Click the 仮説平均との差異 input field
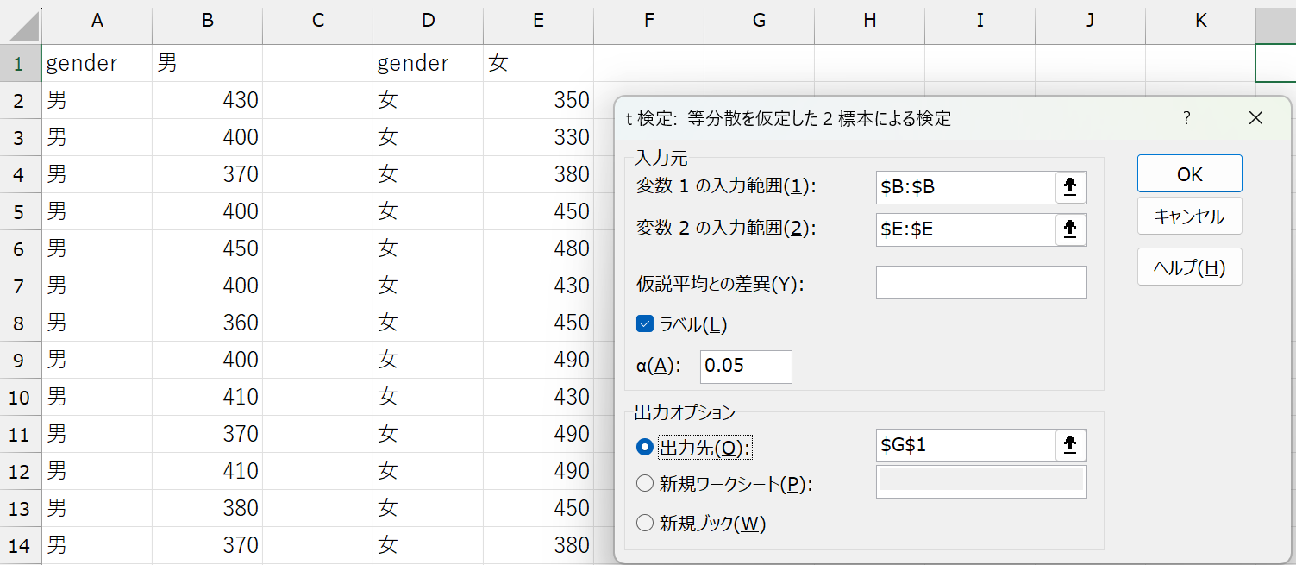1296x565 pixels. [x=980, y=283]
